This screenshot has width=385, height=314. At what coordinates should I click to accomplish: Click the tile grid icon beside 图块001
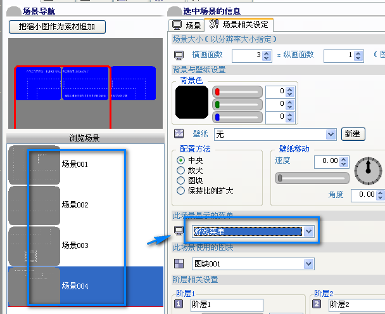click(x=179, y=264)
